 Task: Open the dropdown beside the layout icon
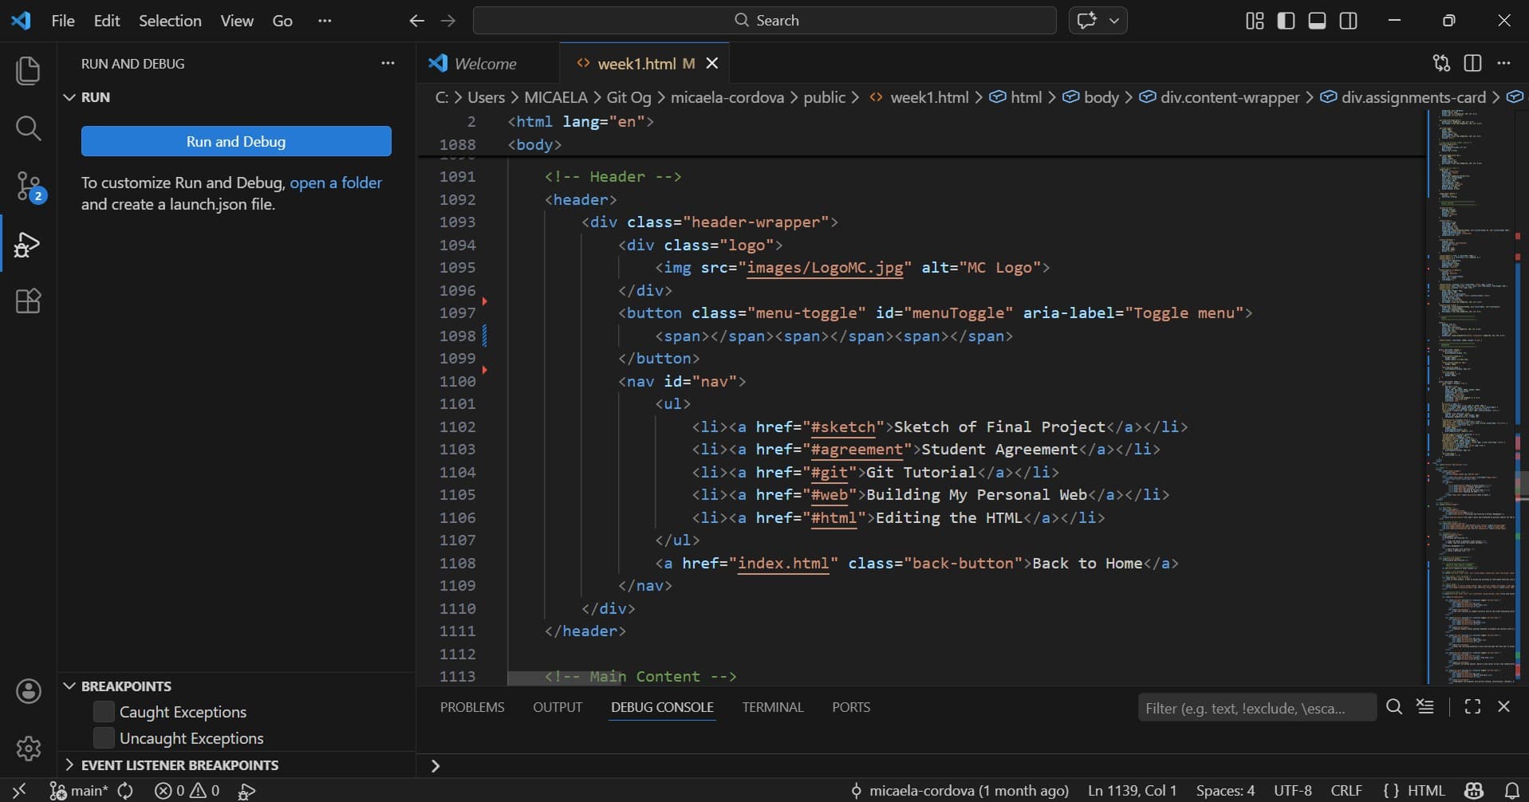tap(1115, 21)
